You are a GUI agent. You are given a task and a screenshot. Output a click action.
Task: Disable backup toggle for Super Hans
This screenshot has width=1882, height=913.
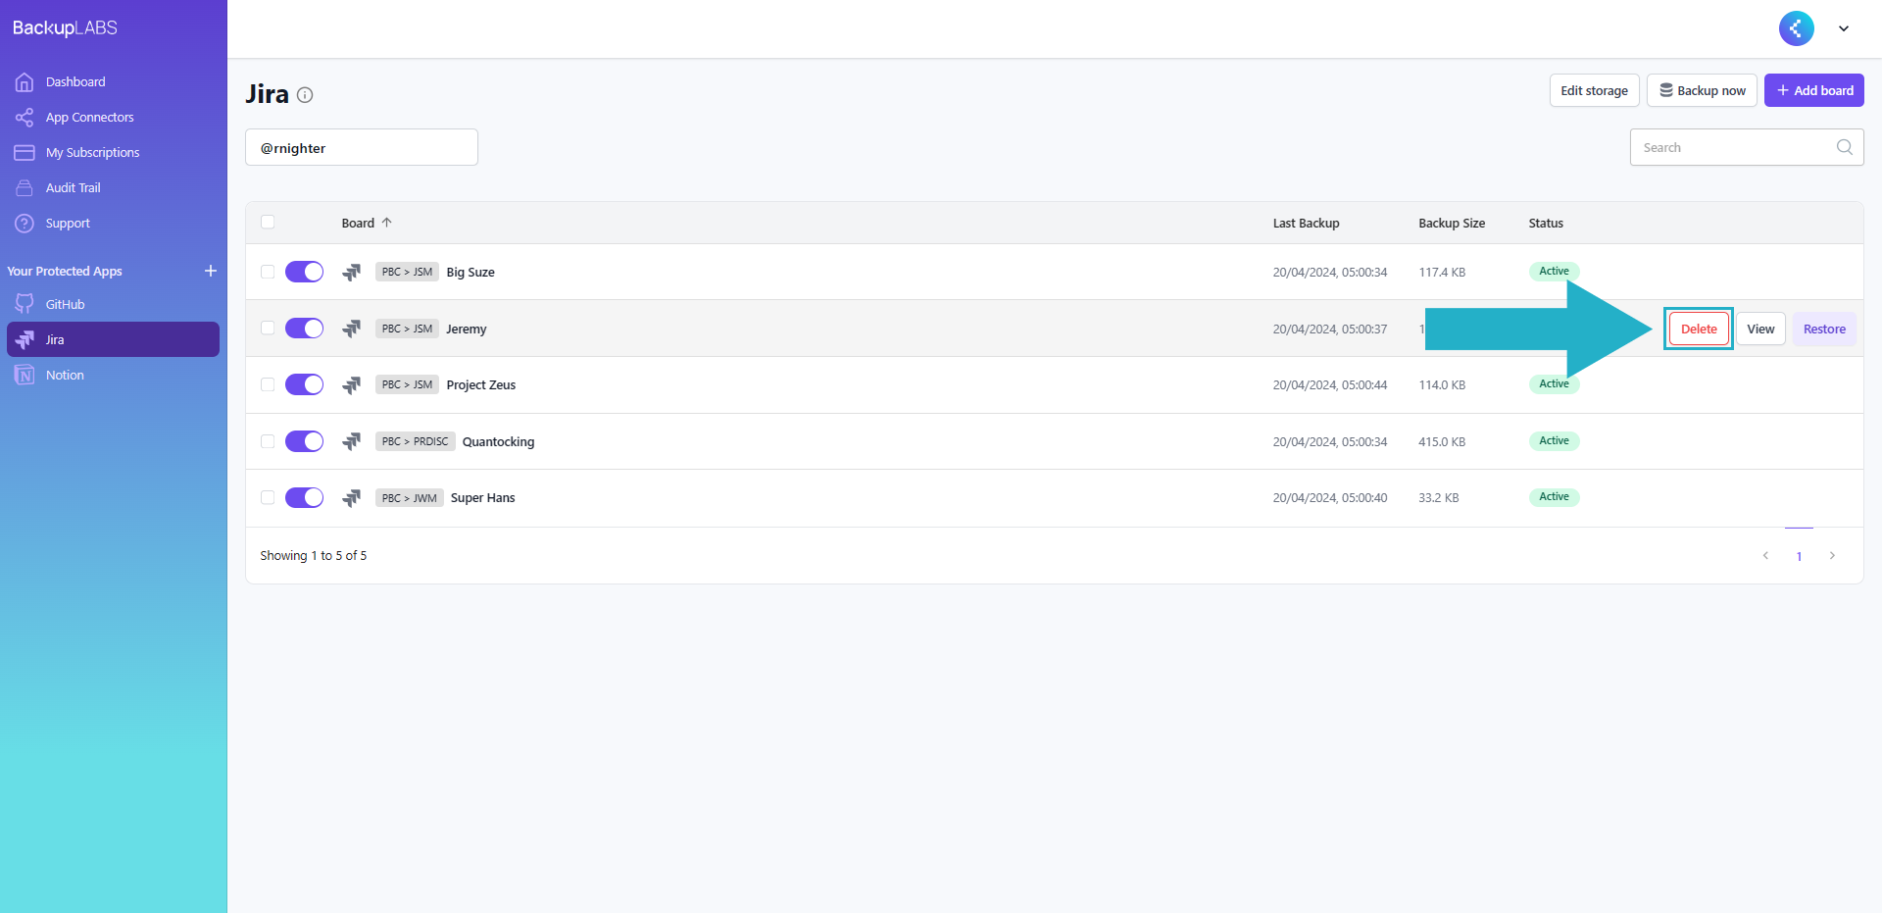[304, 498]
